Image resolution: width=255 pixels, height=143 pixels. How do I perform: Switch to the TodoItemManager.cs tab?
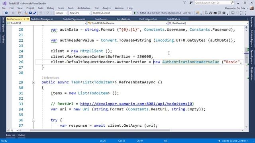42,19
